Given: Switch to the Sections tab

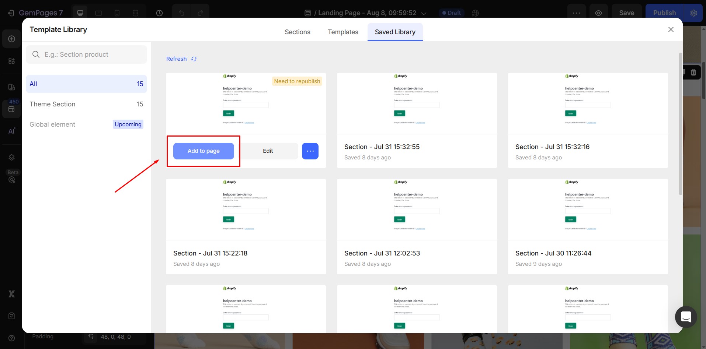Looking at the screenshot, I should pyautogui.click(x=297, y=32).
